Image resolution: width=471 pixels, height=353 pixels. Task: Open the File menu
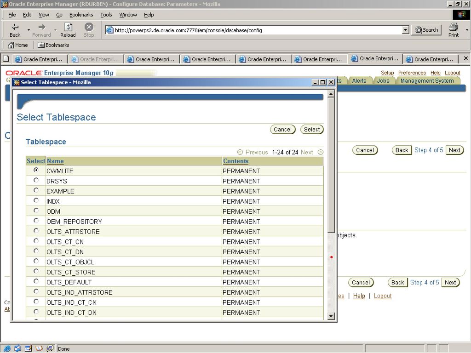tap(12, 15)
